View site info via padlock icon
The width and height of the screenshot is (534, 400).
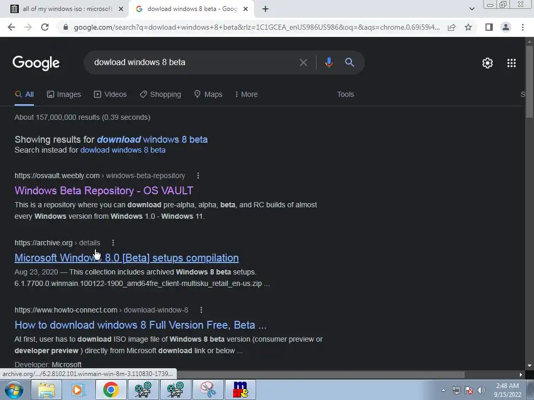tap(66, 27)
